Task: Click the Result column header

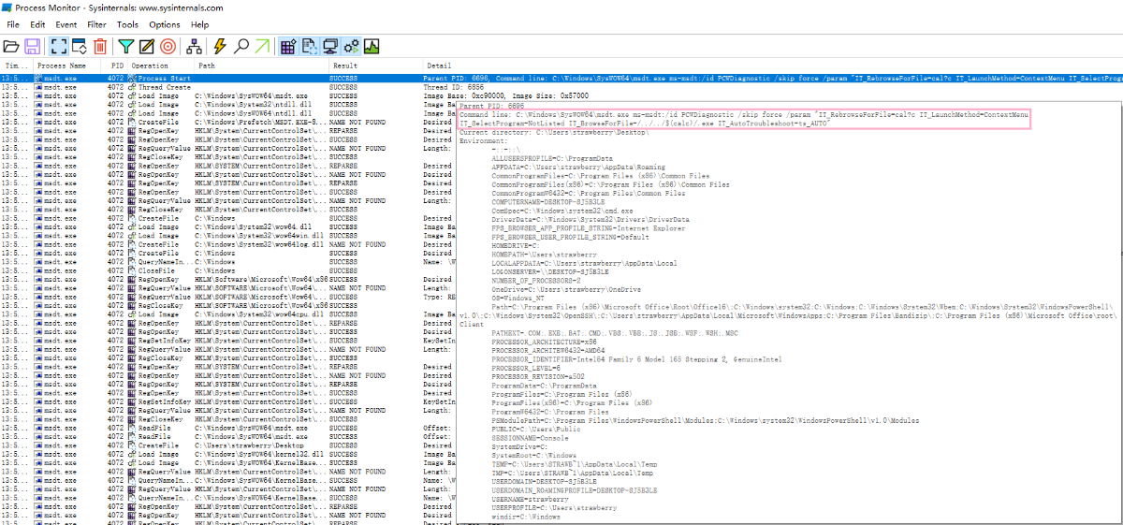Action: pos(376,66)
